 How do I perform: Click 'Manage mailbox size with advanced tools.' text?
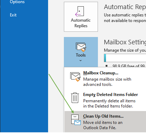tap(107, 82)
